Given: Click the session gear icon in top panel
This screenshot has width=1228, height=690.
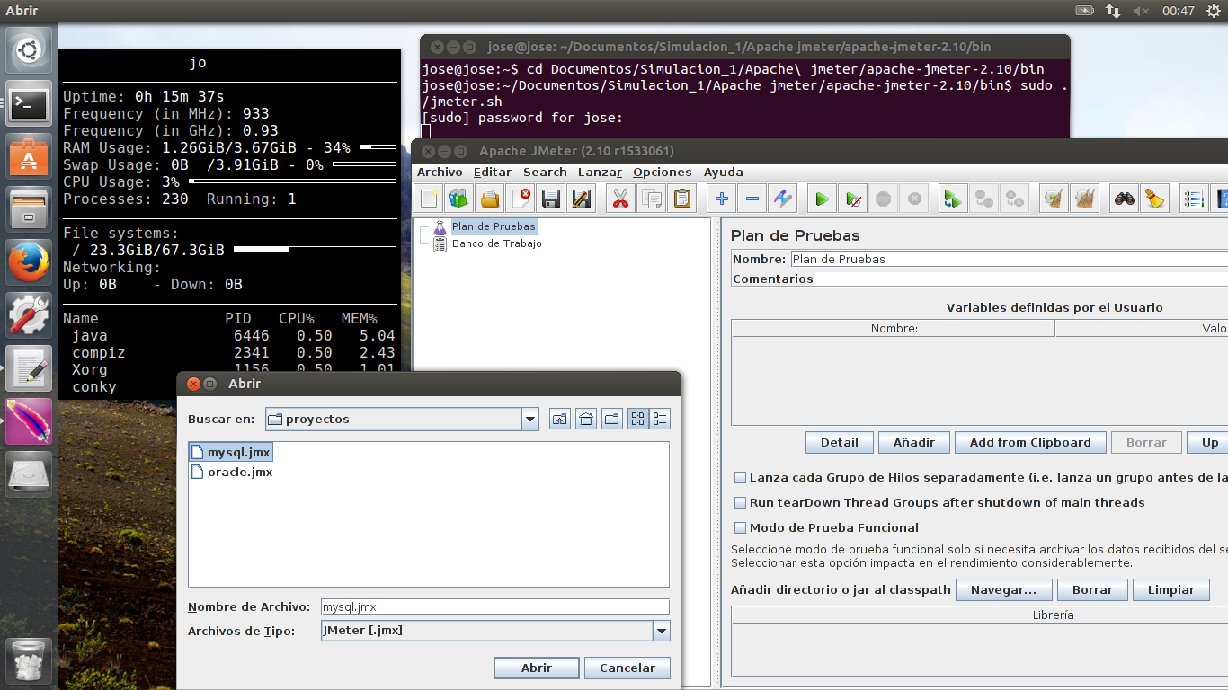Looking at the screenshot, I should point(1214,11).
